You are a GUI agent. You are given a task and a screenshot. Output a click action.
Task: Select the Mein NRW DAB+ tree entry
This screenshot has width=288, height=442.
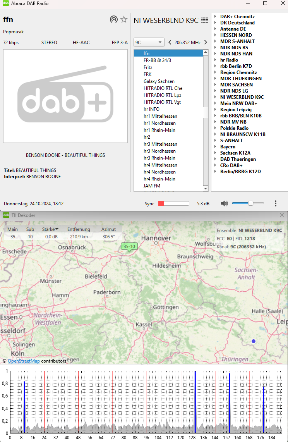[x=239, y=103]
